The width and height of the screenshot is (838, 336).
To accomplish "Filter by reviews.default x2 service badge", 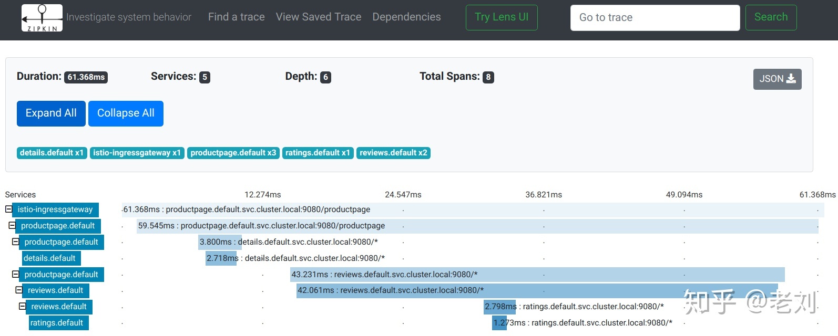I will [393, 153].
